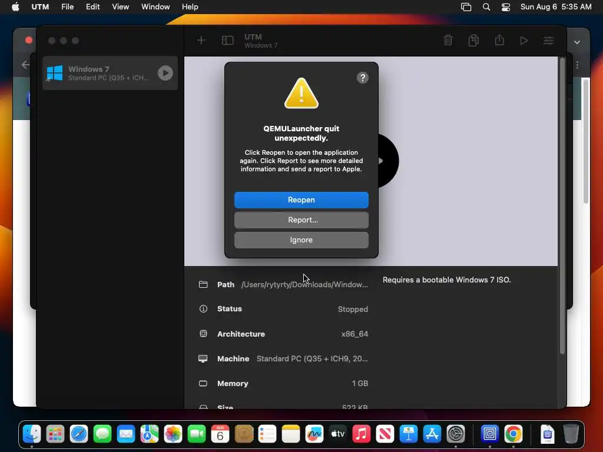Click the VM path /Users/rytyrty/Downloads text
Viewport: 603px width, 452px height.
304,284
